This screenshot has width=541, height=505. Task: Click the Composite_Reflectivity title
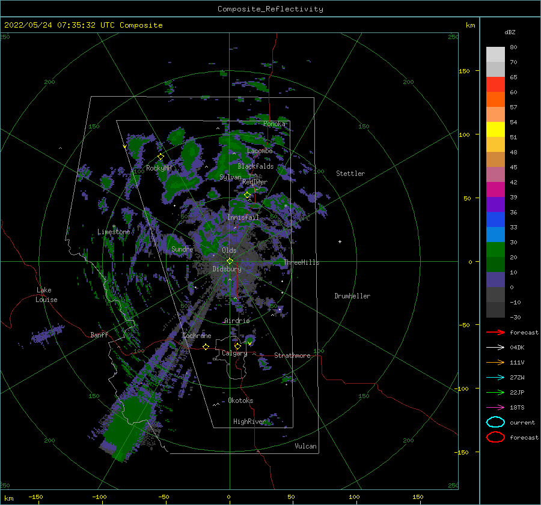click(x=270, y=9)
